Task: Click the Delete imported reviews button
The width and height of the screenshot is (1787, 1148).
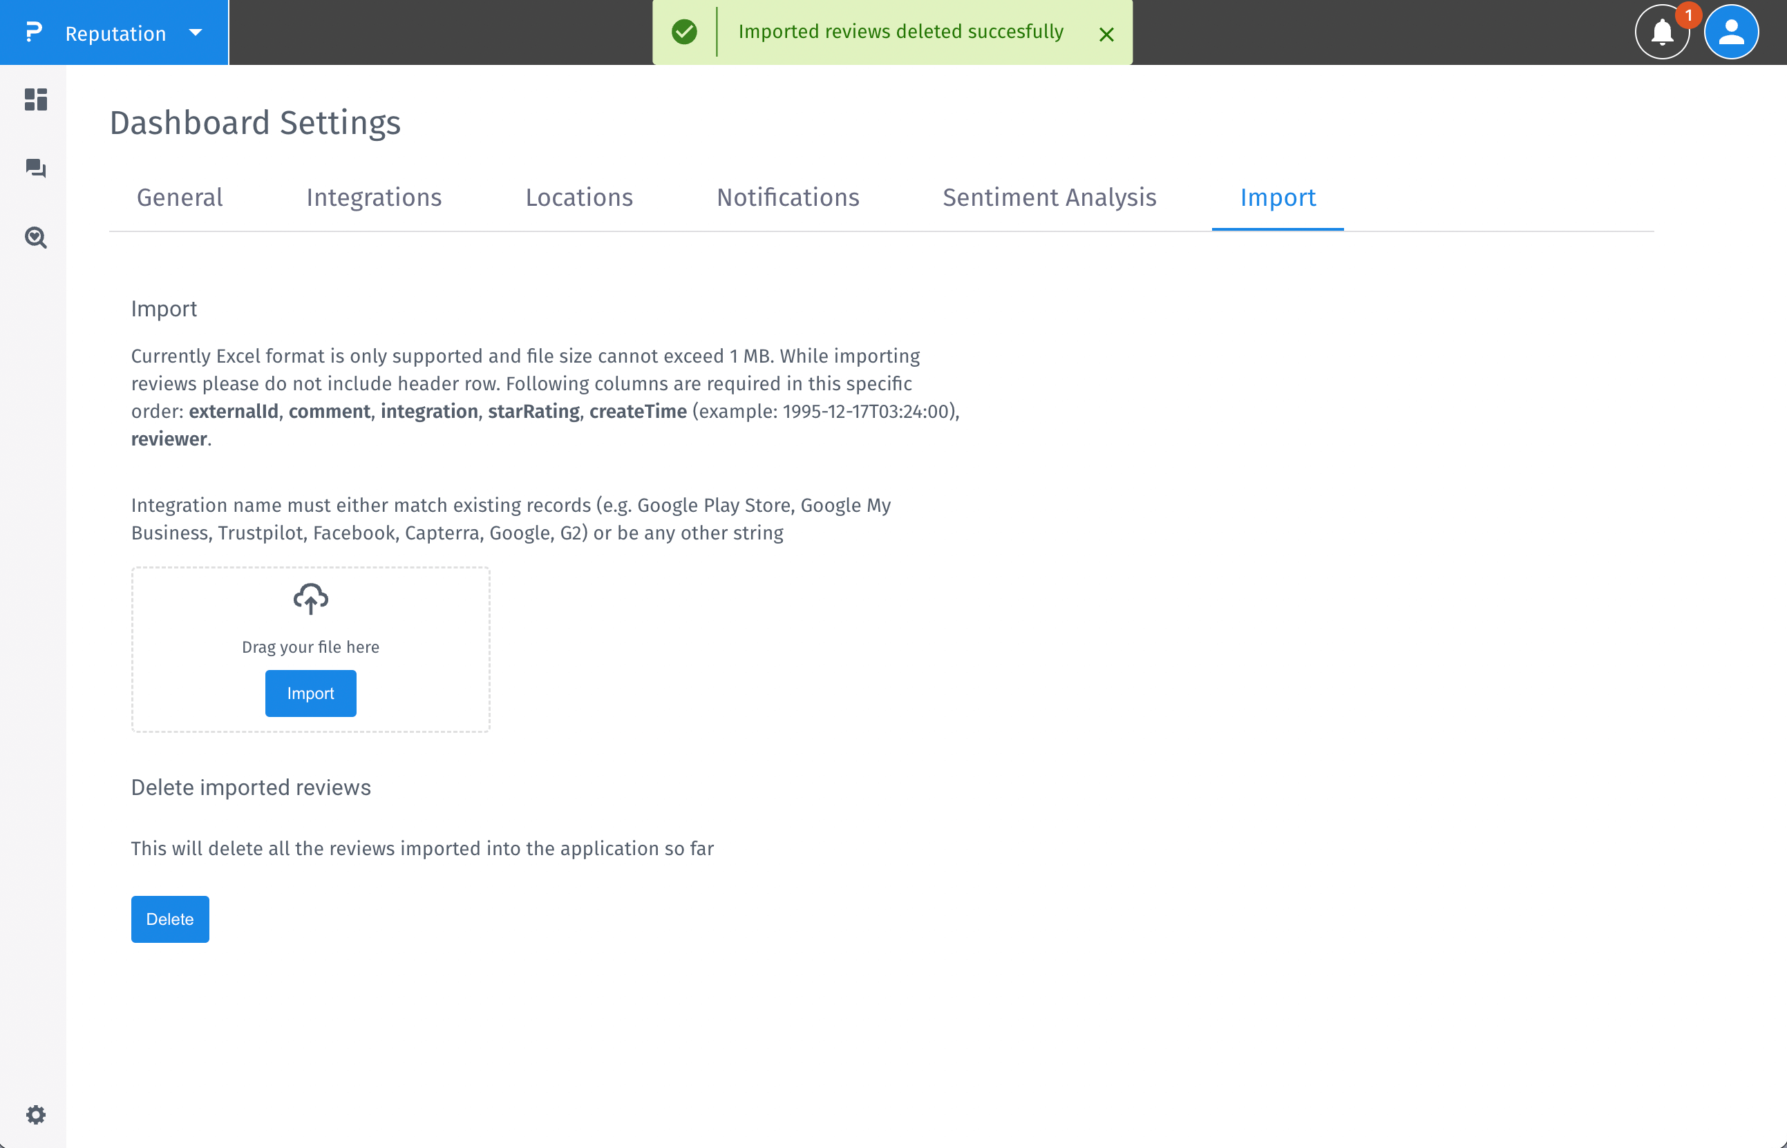Action: coord(170,919)
